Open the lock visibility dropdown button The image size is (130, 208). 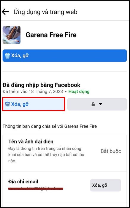pos(97,104)
